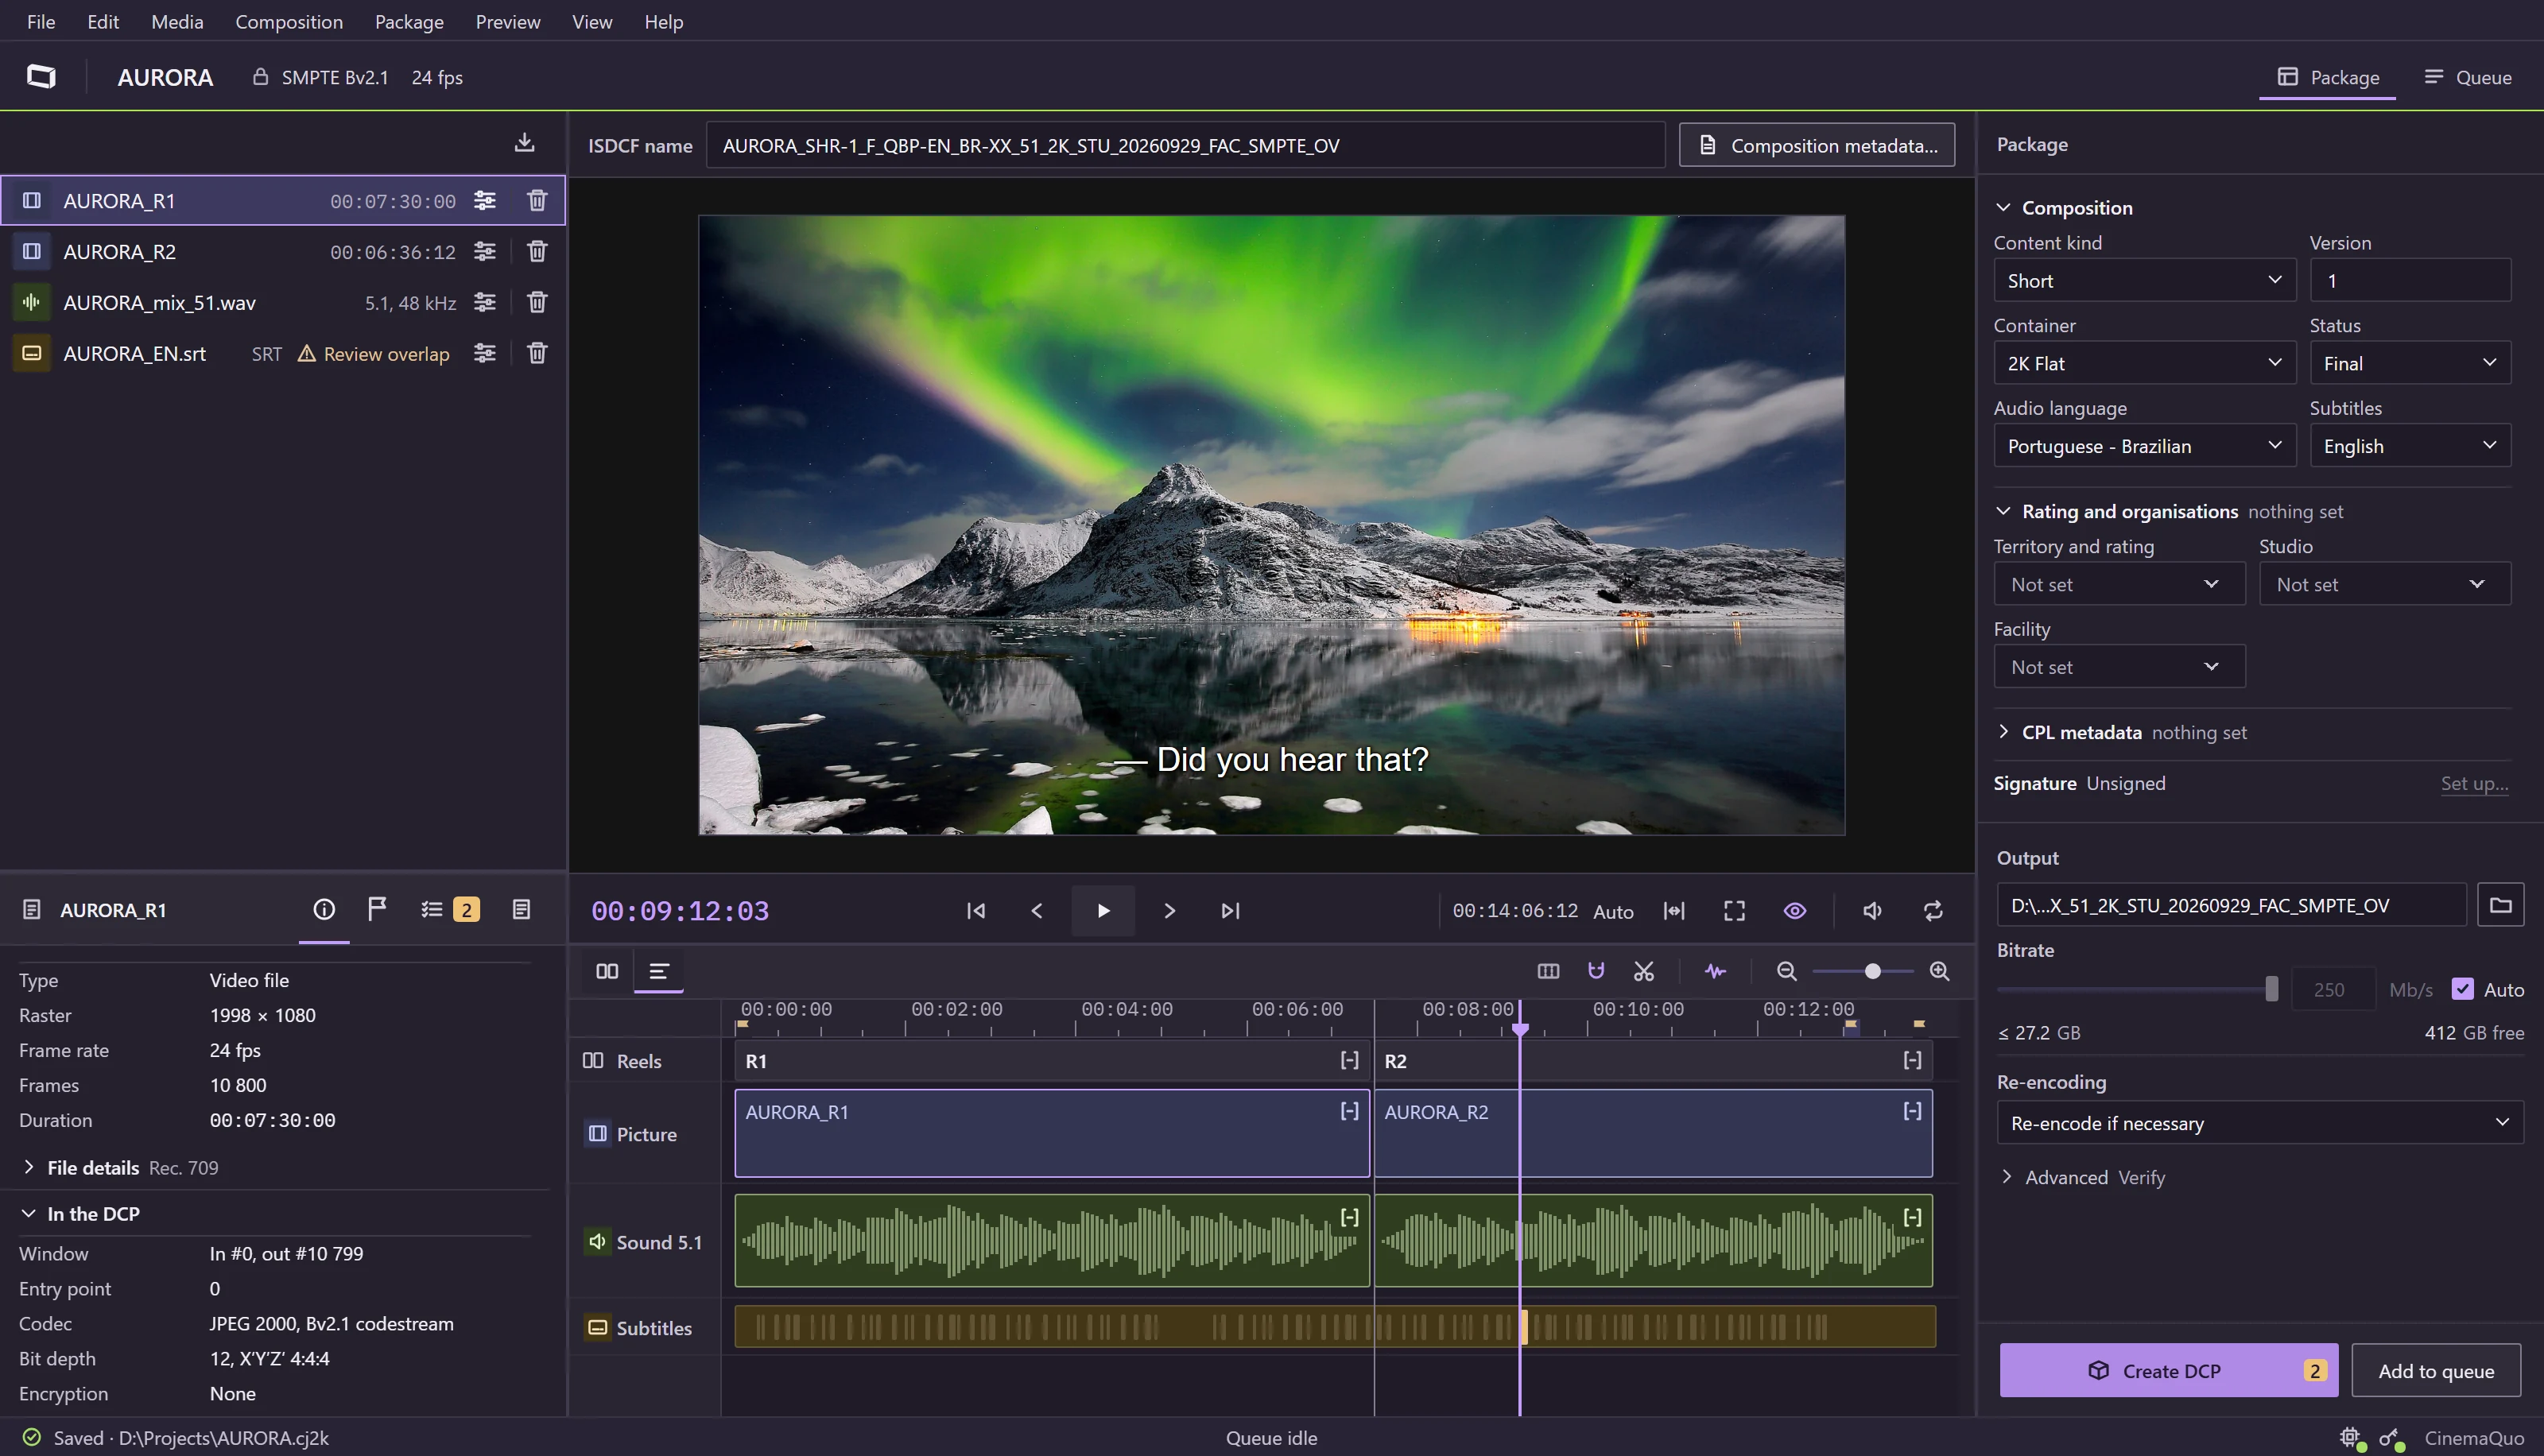Viewport: 2544px width, 1456px height.
Task: Delete AURORA_R1 with trash icon
Action: point(537,200)
